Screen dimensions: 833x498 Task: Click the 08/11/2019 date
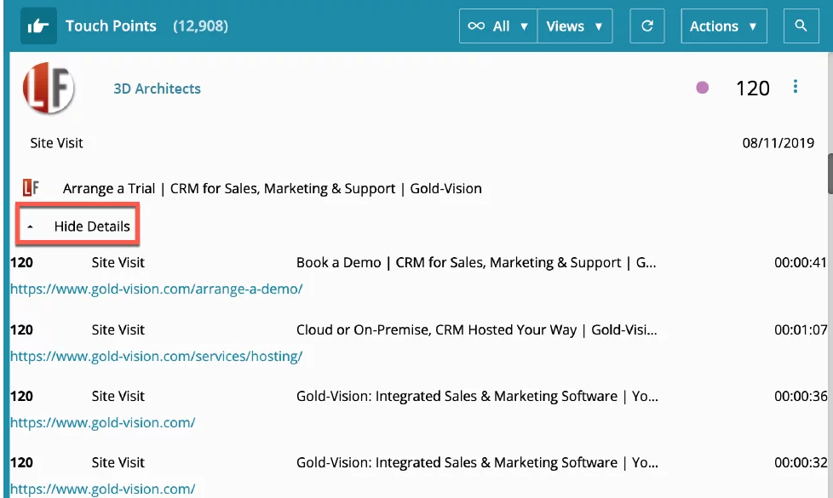click(778, 143)
